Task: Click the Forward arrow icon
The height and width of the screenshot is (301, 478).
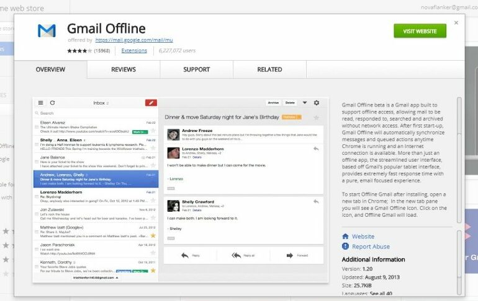Action: [290, 255]
